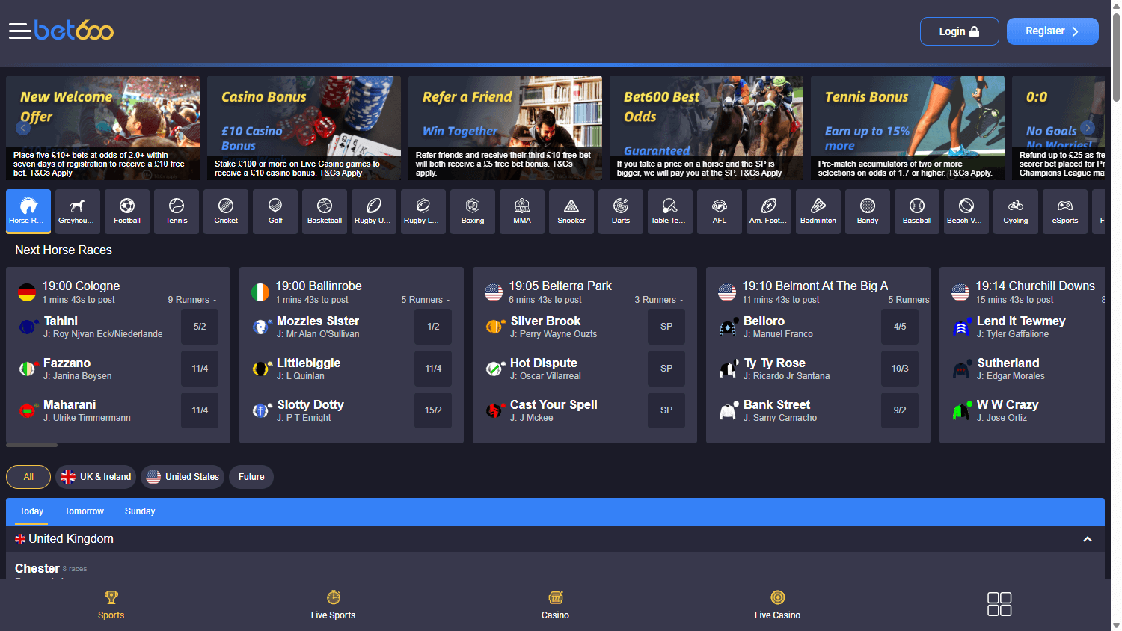Image resolution: width=1122 pixels, height=631 pixels.
Task: Expand the 19:05 Belterra Park card
Action: (x=681, y=299)
